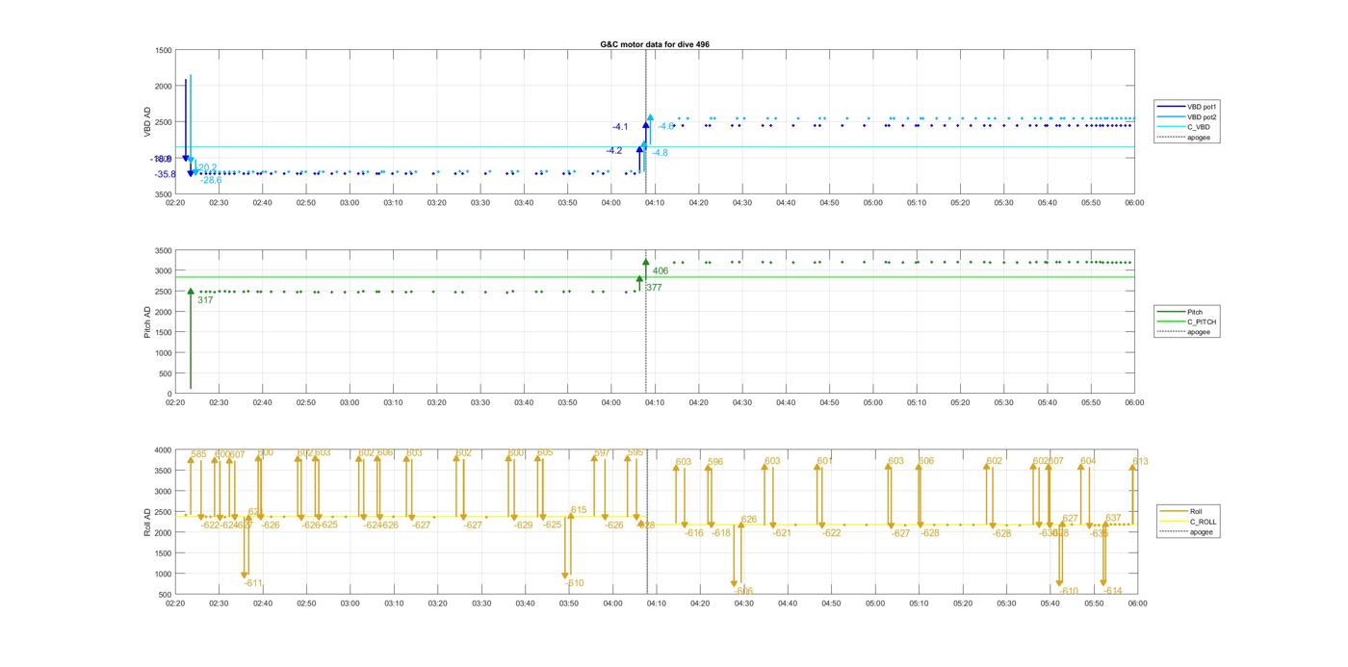Click the Roll AD y-axis label
This screenshot has width=1348, height=667.
point(147,522)
